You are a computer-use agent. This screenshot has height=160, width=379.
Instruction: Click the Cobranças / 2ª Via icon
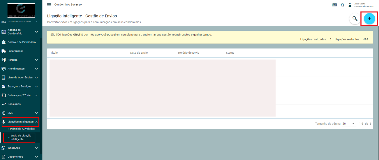4,95
